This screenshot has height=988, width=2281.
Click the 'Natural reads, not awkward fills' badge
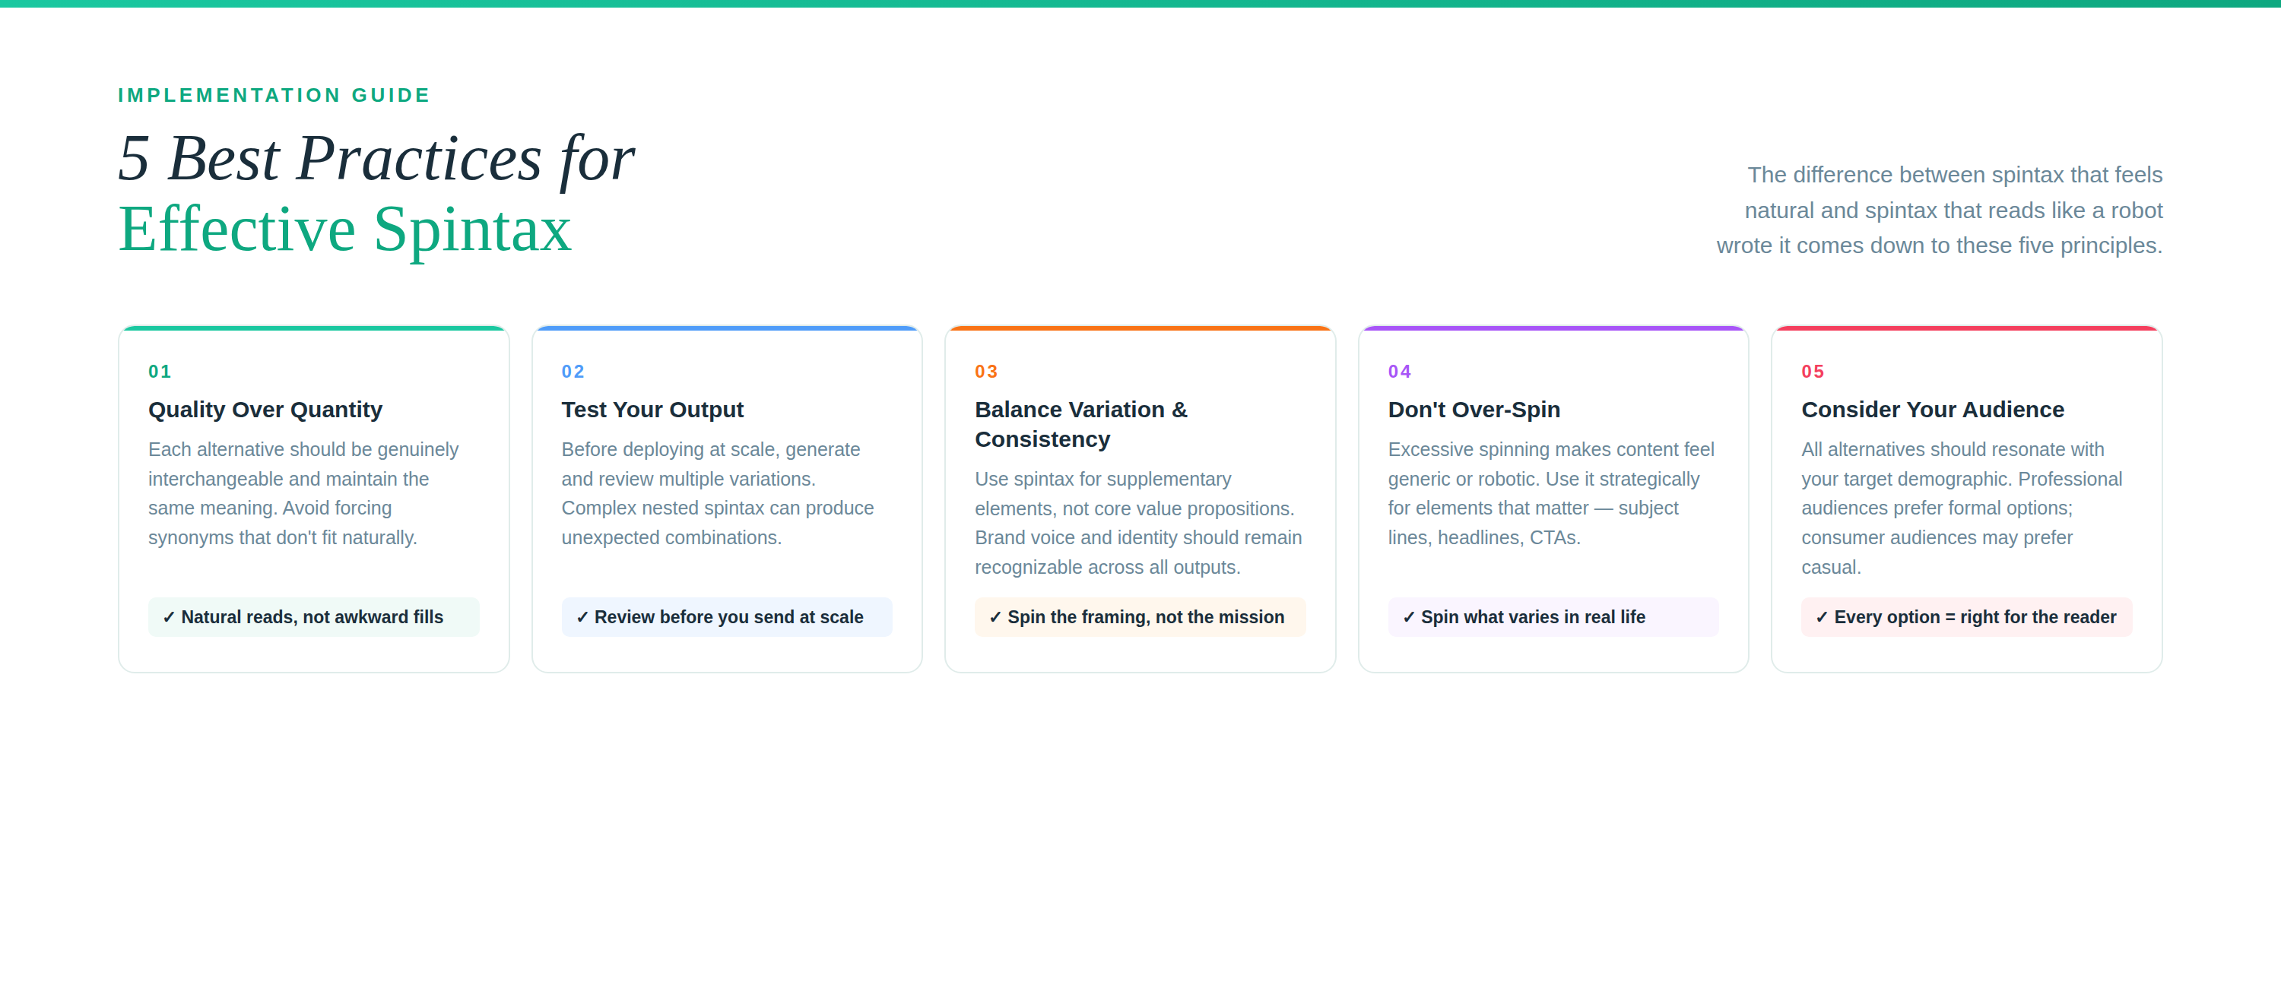(x=313, y=617)
